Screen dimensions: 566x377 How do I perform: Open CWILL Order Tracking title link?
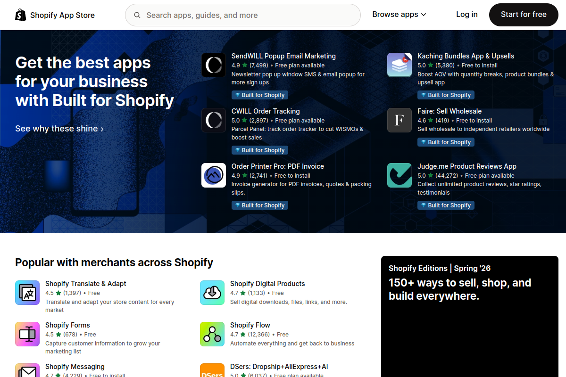266,111
